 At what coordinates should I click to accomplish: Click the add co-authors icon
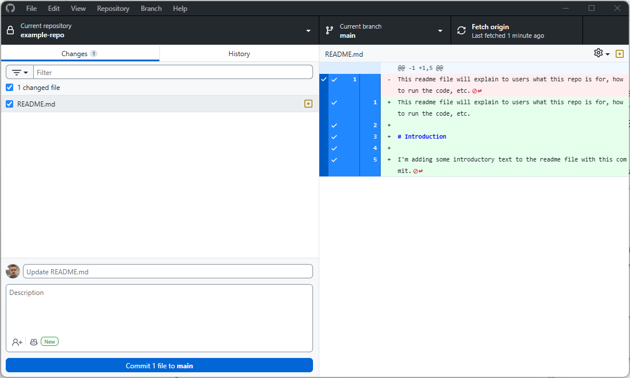pyautogui.click(x=17, y=342)
